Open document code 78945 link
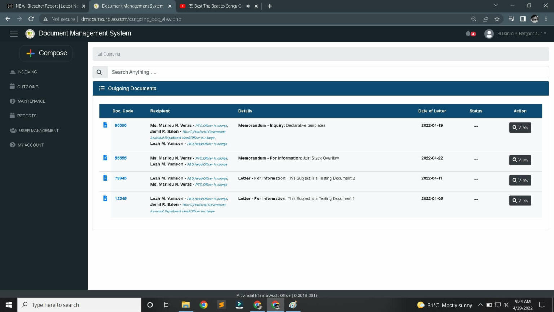 120,178
